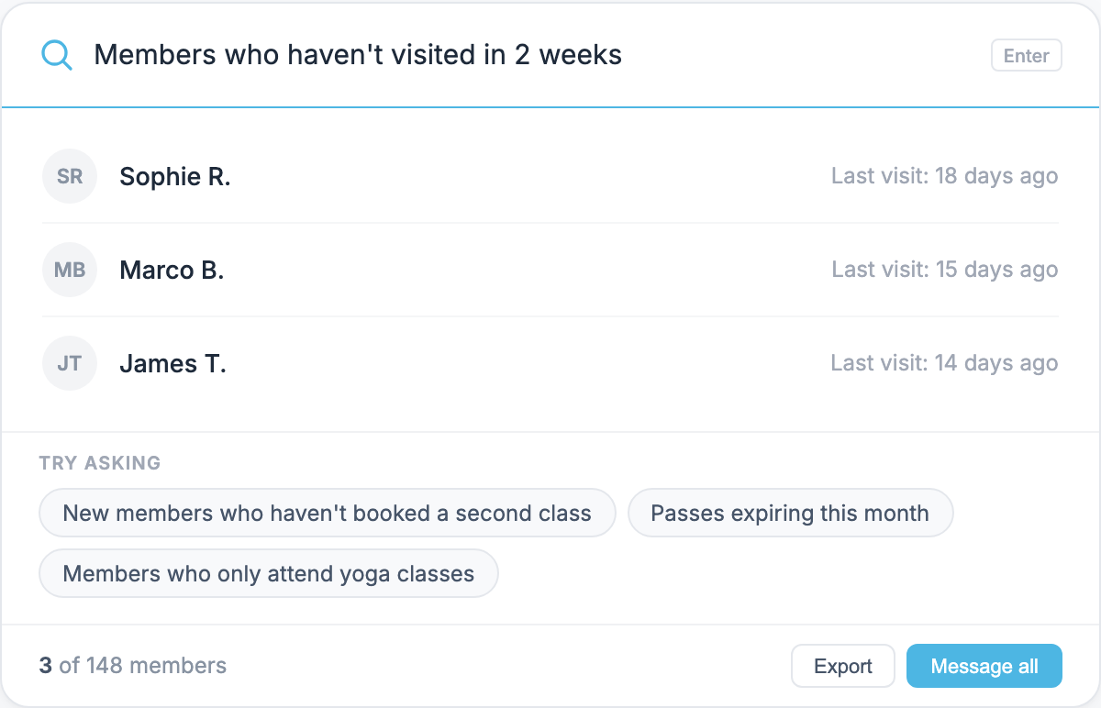Try "New members who haven't booked" suggestion
The image size is (1101, 708).
pyautogui.click(x=327, y=513)
